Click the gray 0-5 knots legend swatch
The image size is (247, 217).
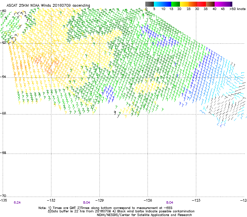pos(150,4)
